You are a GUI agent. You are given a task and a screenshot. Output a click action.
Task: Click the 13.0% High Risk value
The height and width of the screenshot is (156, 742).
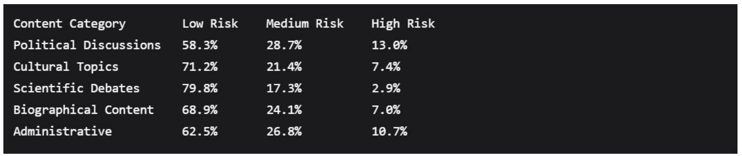tap(389, 45)
